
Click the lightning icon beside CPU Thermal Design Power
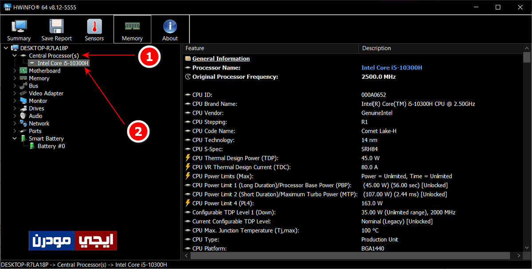coord(188,158)
